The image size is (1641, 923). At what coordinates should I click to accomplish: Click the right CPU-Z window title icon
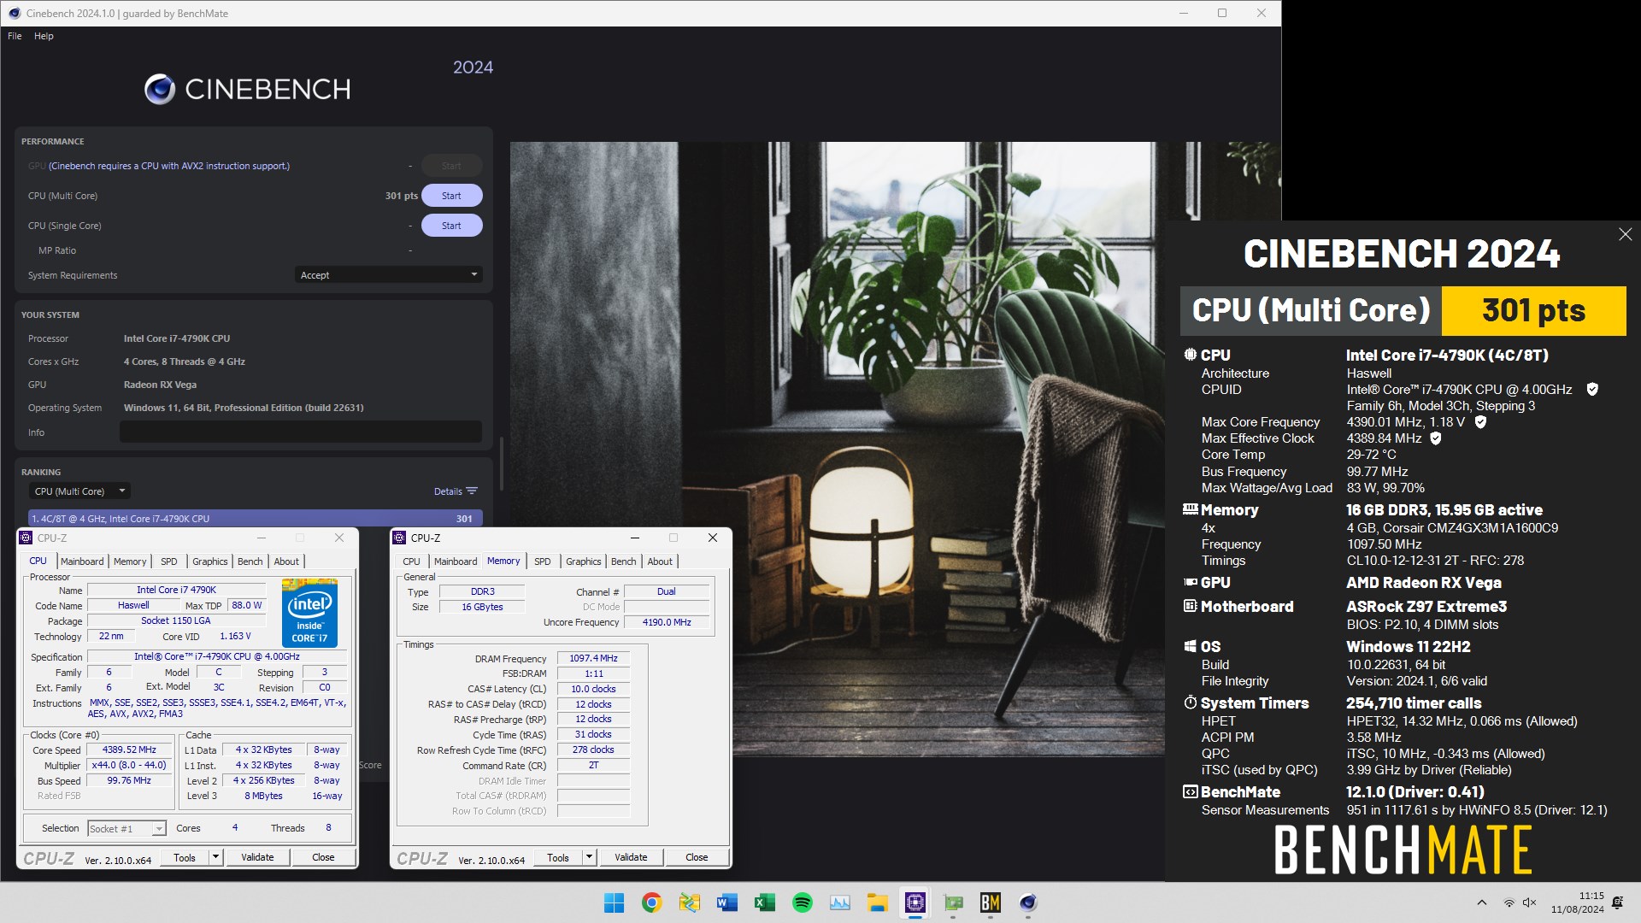[399, 538]
